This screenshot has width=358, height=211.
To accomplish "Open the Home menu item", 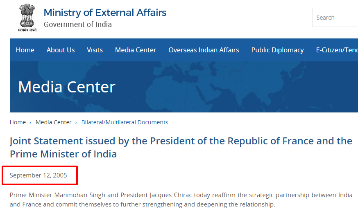I will click(25, 50).
